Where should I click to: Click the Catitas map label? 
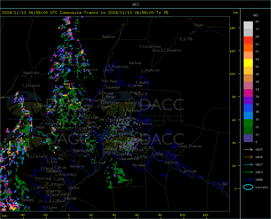[172, 162]
